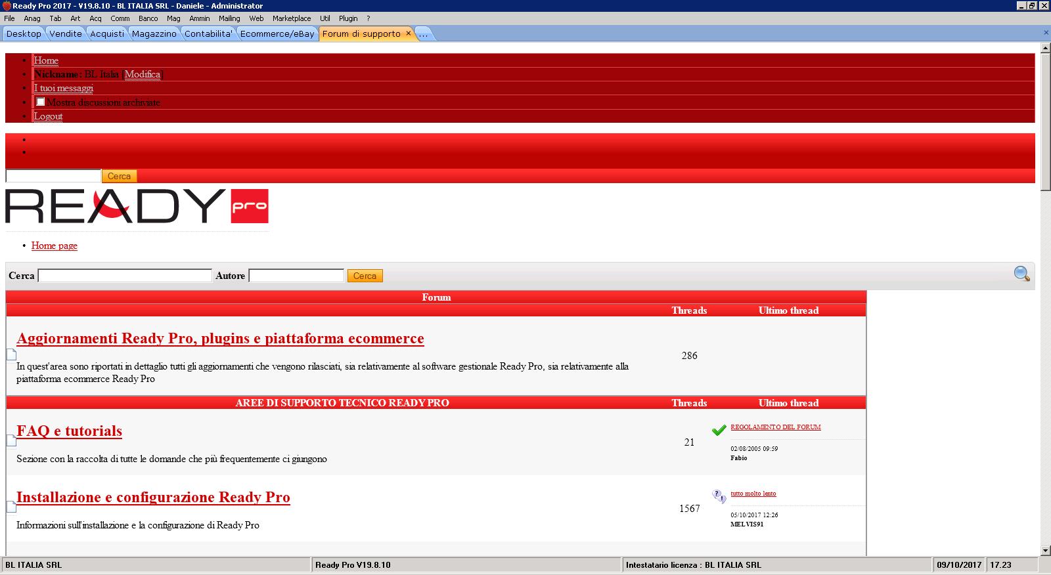The width and height of the screenshot is (1051, 575).
Task: Open the Mailing menu
Action: [229, 18]
